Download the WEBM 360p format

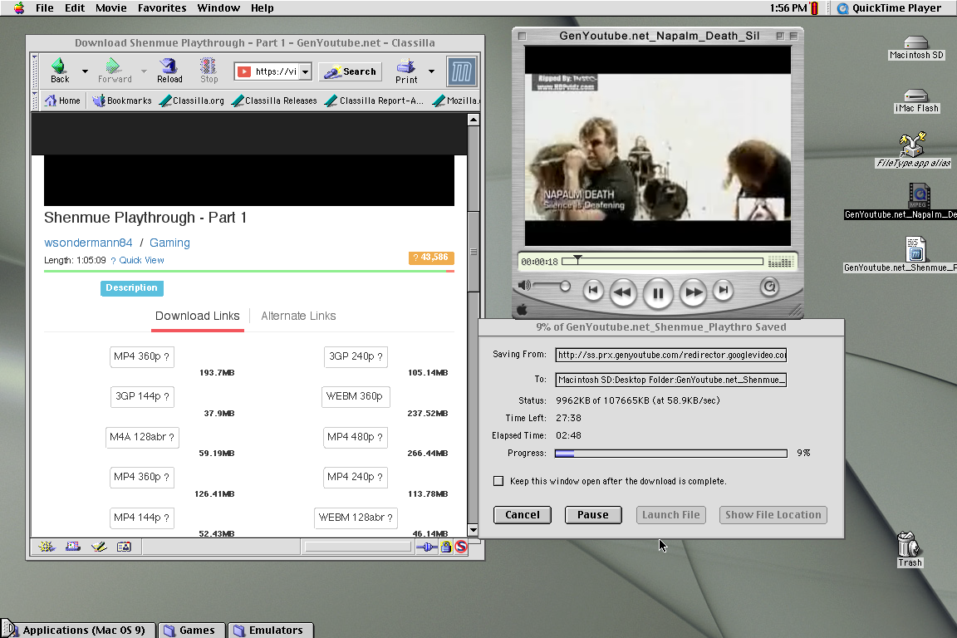point(356,396)
